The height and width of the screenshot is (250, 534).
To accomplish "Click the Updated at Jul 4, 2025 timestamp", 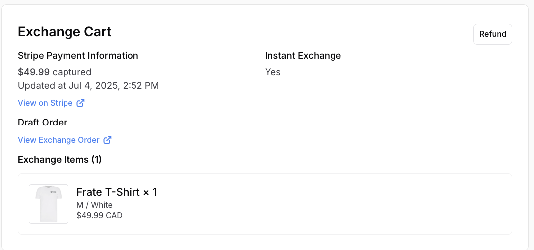I will click(88, 86).
